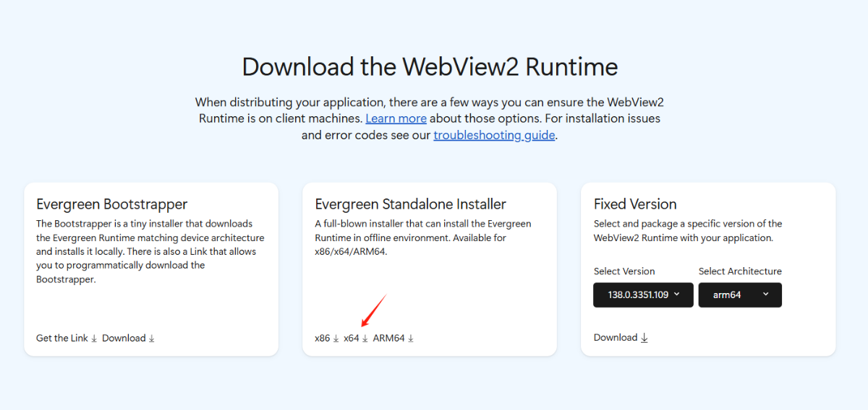
Task: Click the Fixed Version card heading
Action: [635, 204]
